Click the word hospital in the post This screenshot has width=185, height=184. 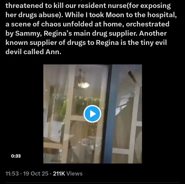click(161, 15)
